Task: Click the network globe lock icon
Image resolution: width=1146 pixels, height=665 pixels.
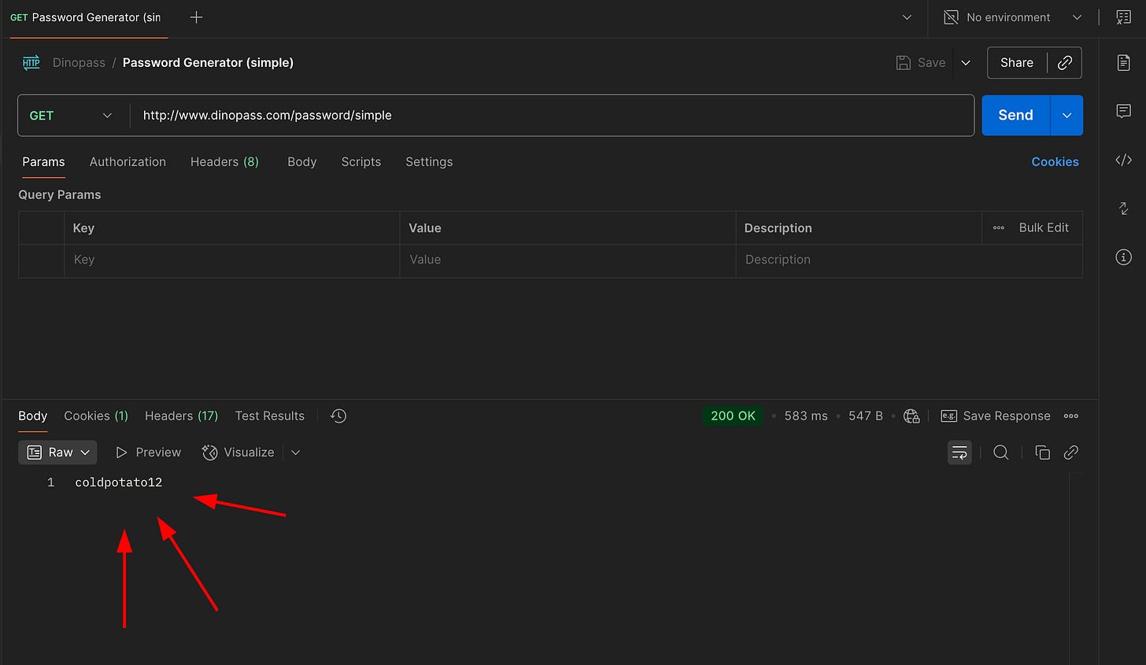Action: coord(911,416)
